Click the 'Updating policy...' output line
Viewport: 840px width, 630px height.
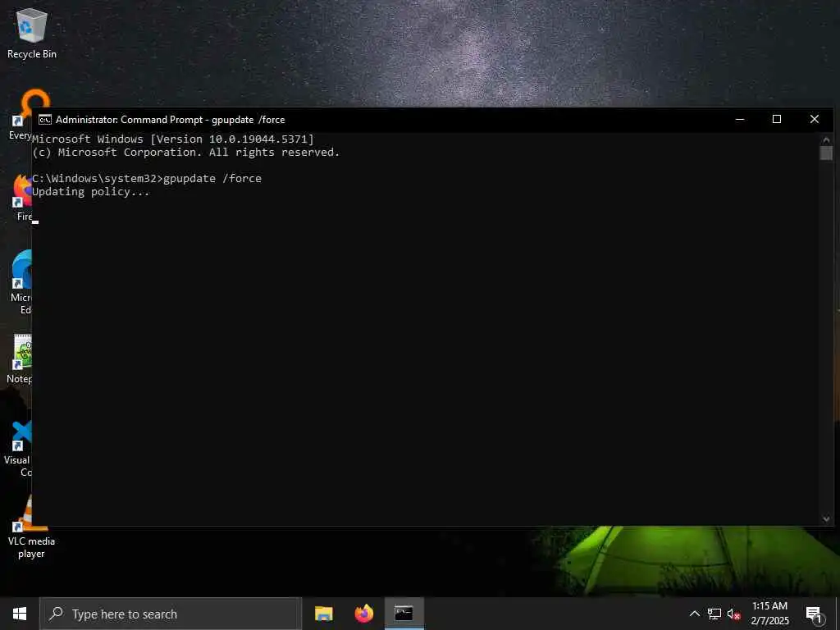[x=90, y=192]
